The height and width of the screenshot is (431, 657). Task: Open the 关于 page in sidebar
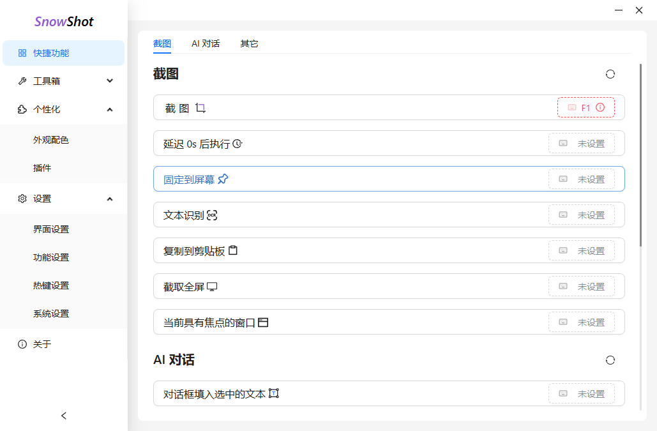point(42,344)
